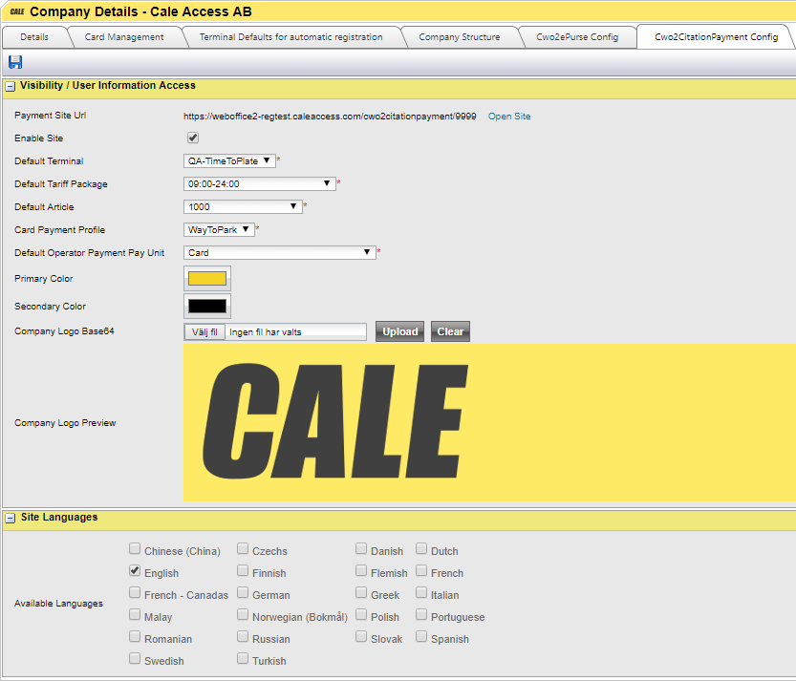Enable the Polish language checkbox

[361, 614]
